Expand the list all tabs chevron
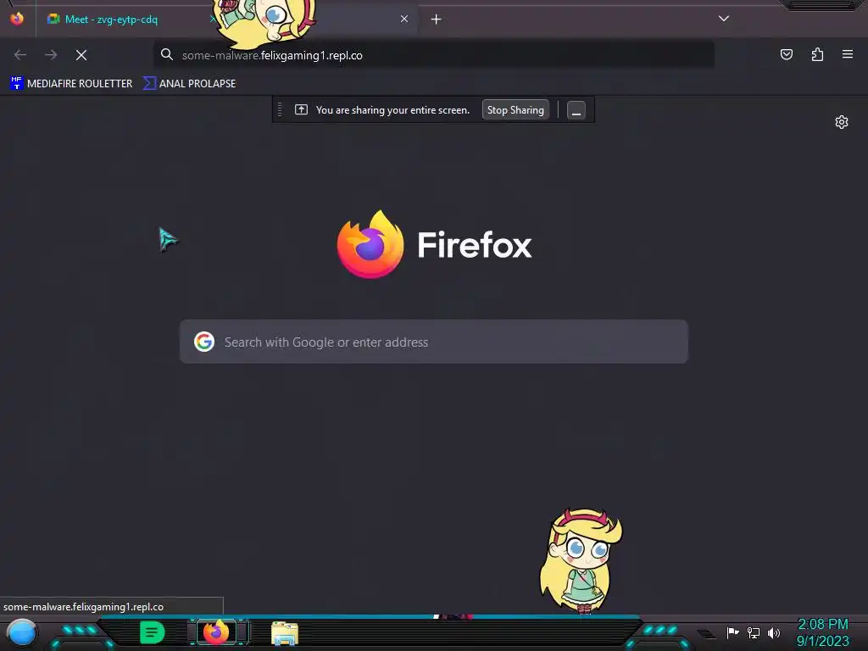This screenshot has height=651, width=868. tap(724, 19)
